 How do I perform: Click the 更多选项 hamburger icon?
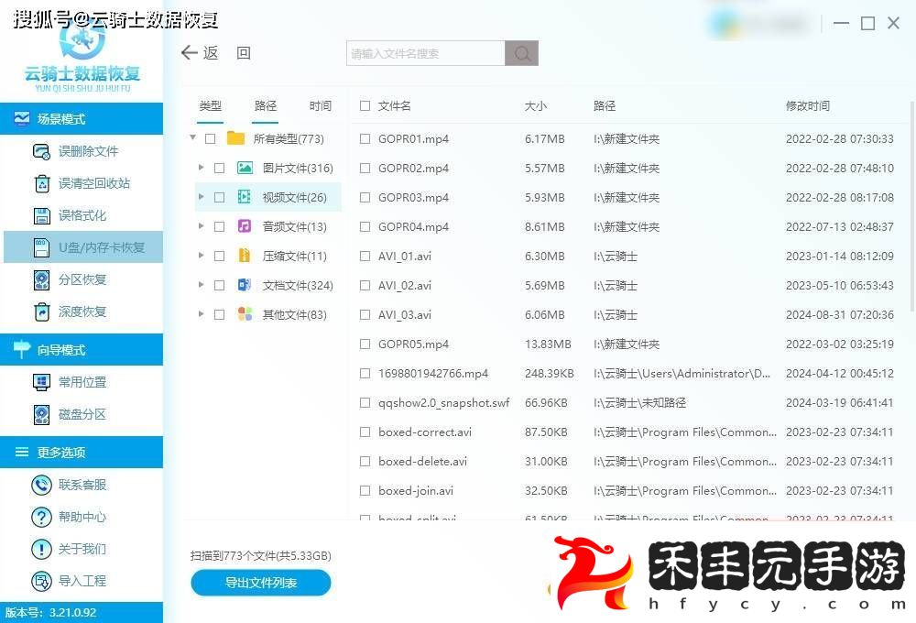22,452
